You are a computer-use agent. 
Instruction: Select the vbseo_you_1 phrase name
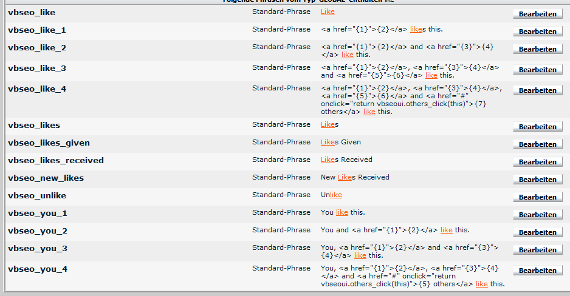point(38,214)
